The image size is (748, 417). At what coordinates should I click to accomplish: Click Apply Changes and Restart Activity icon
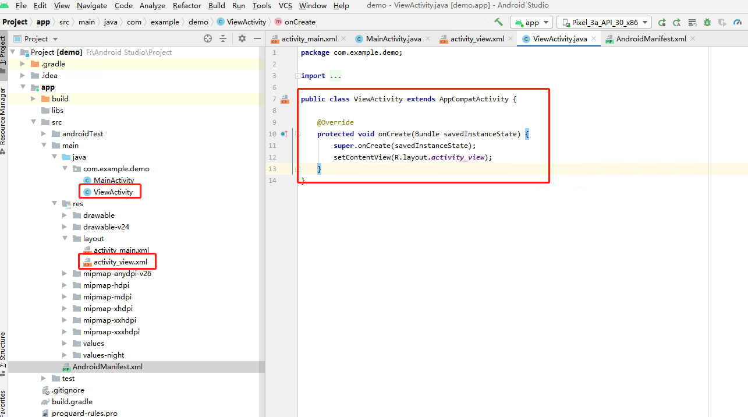pos(662,22)
